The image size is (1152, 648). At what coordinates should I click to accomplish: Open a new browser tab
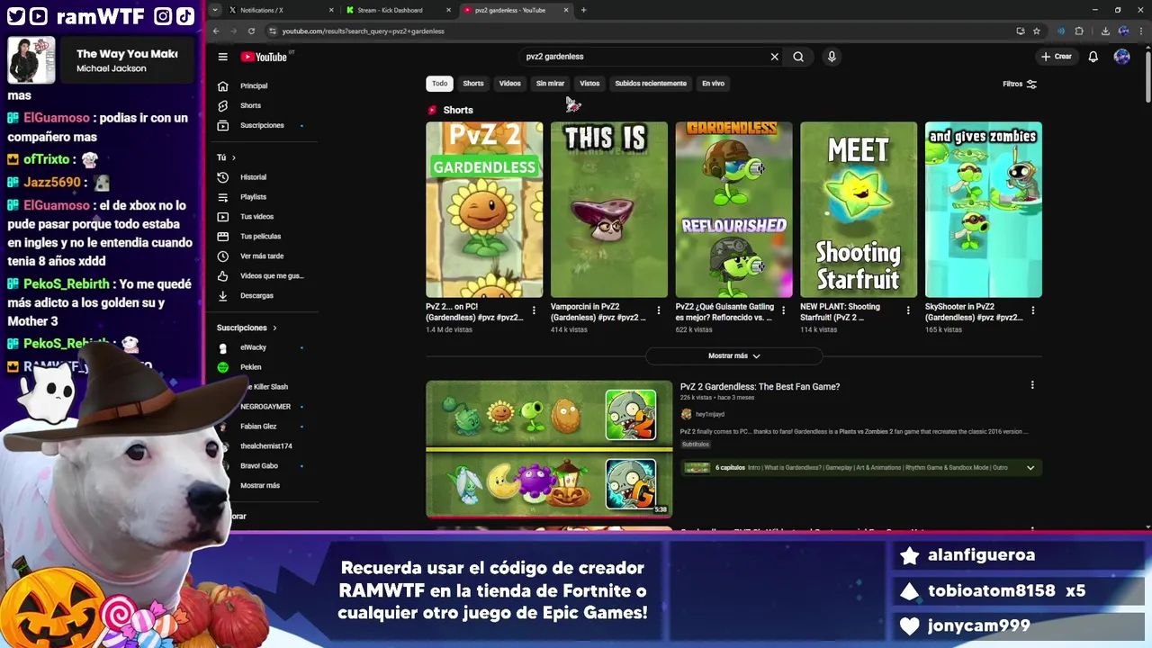point(583,10)
